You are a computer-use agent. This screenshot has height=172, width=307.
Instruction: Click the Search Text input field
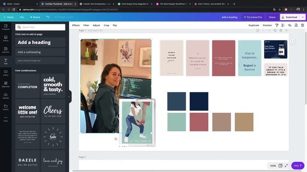[x=40, y=27]
